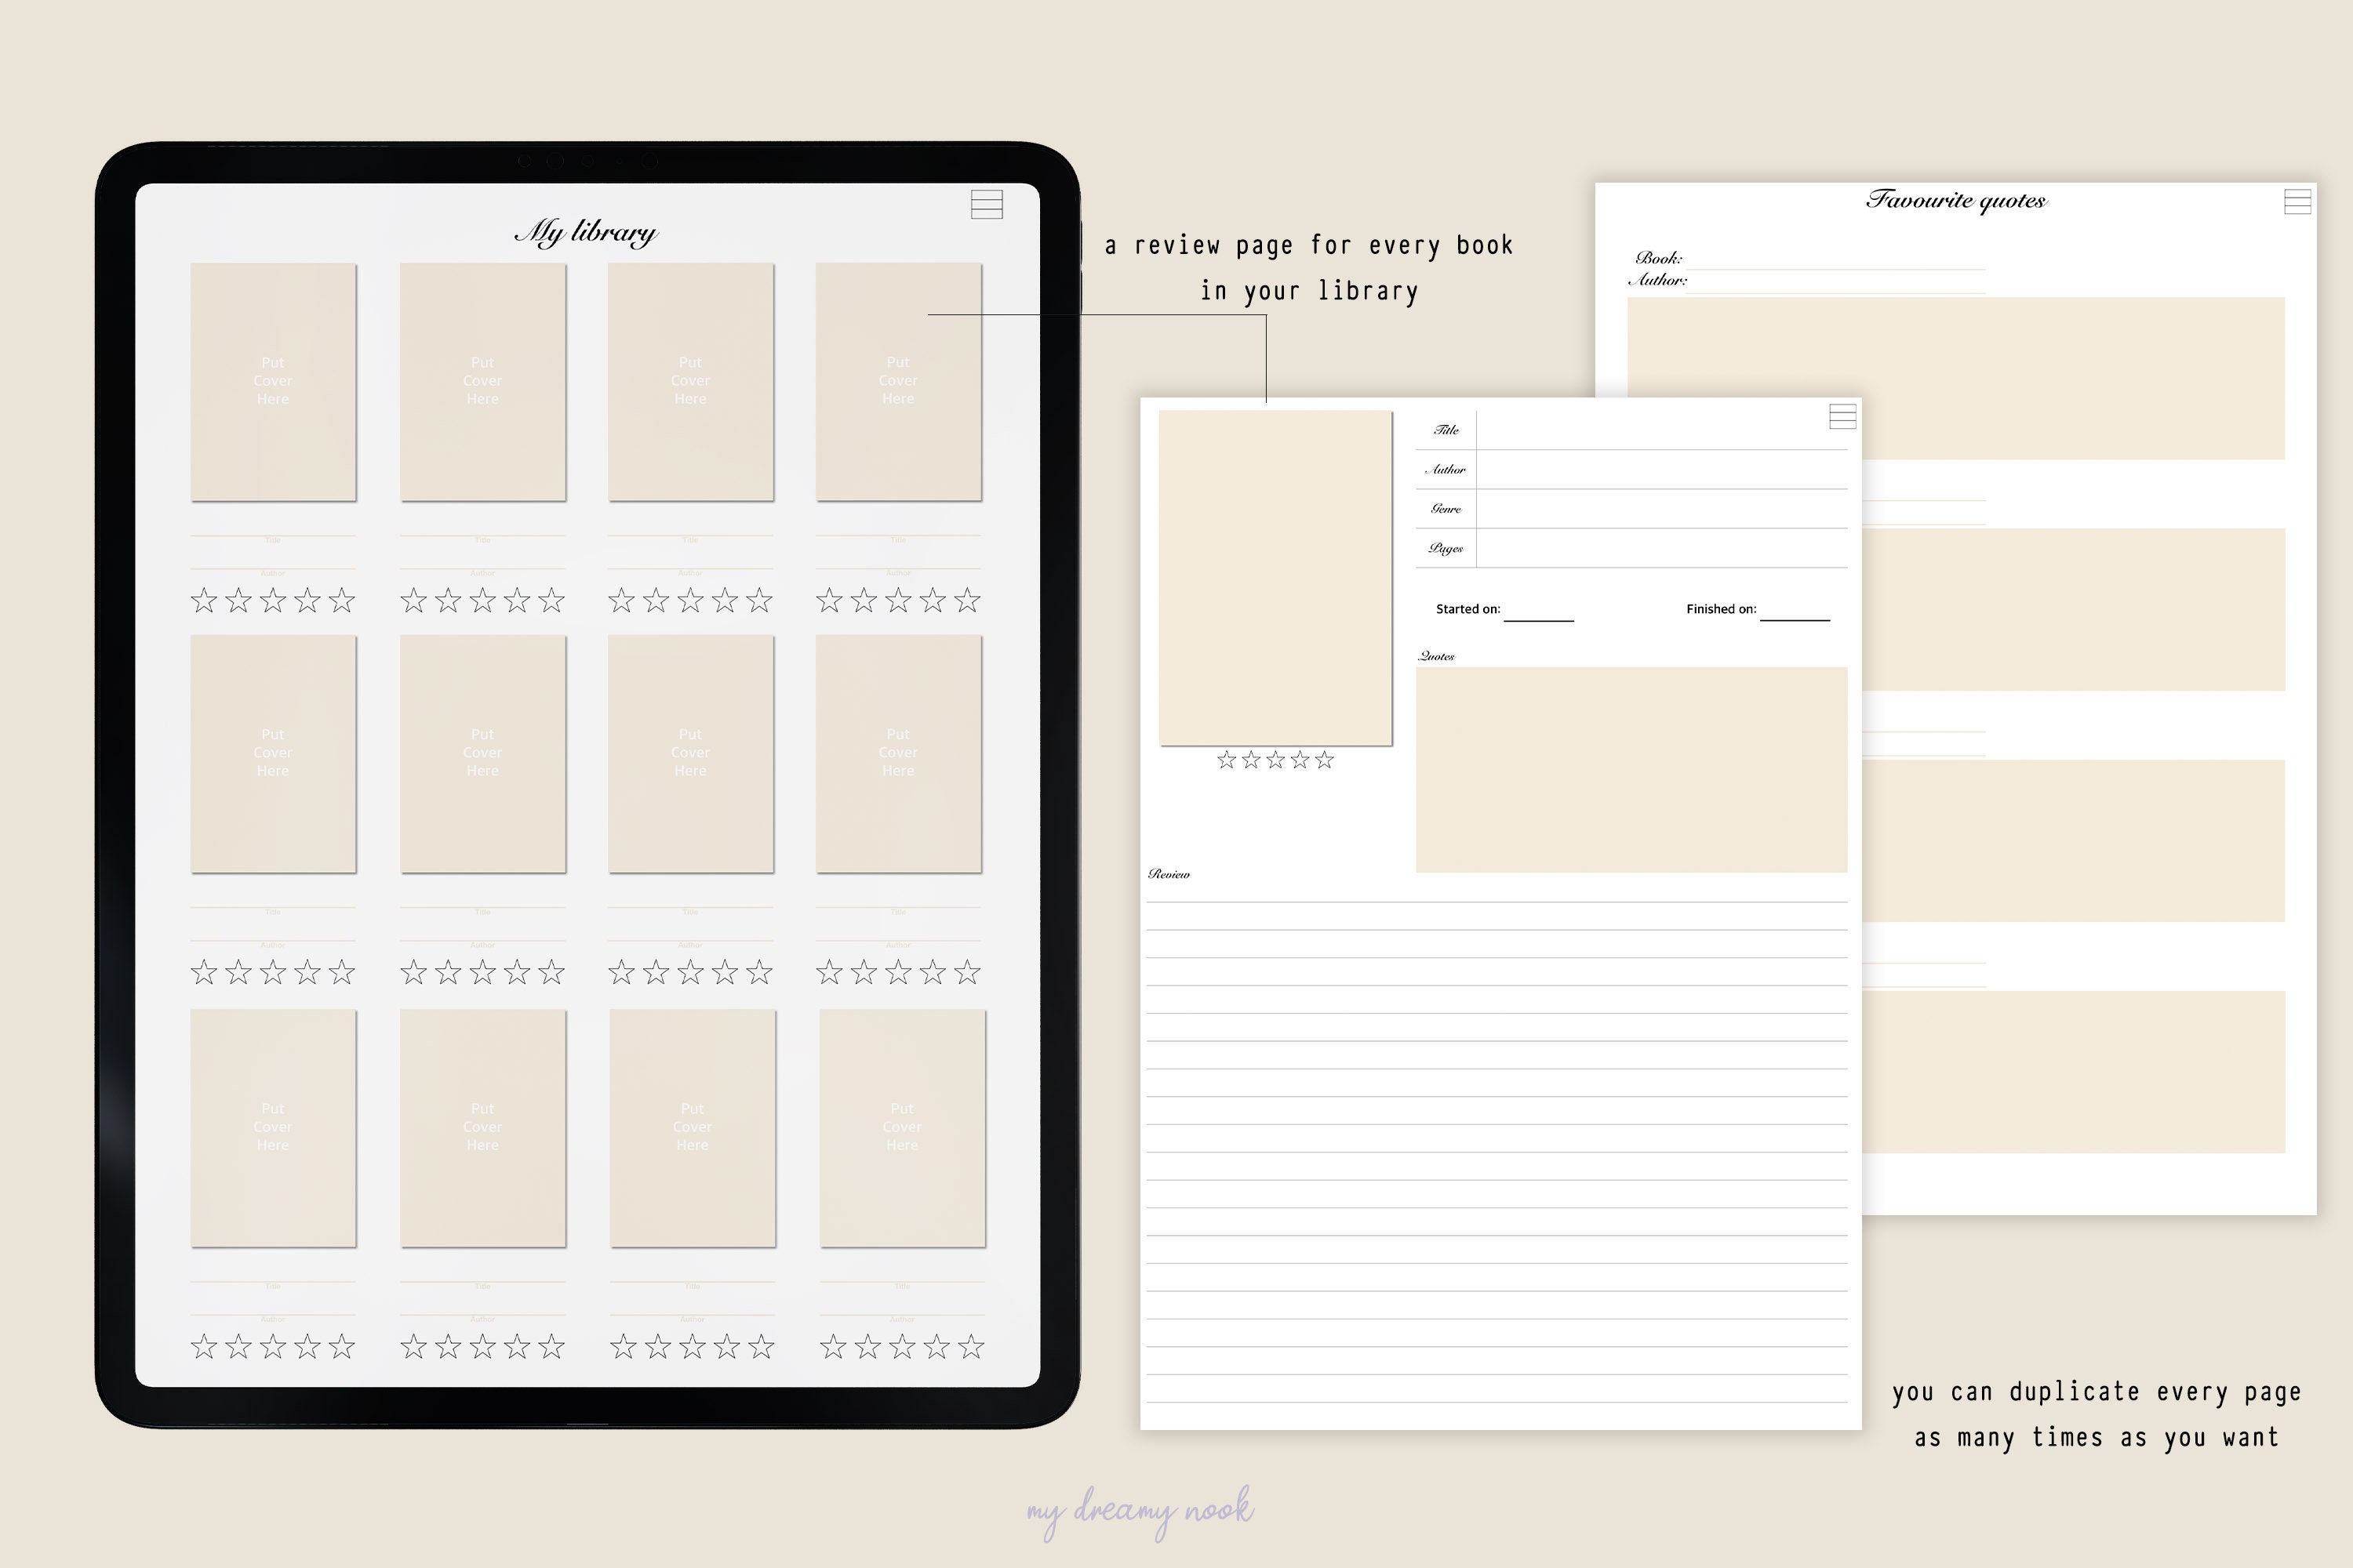
Task: Select the cover placeholder on the review page
Action: (x=1274, y=577)
